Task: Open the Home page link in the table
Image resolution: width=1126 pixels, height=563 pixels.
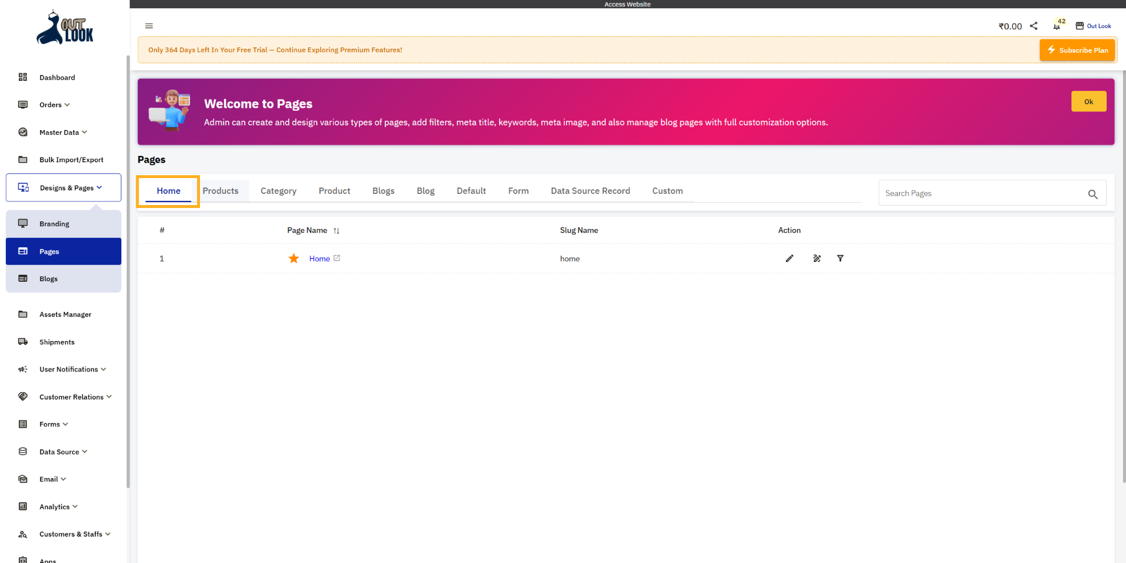Action: (319, 258)
